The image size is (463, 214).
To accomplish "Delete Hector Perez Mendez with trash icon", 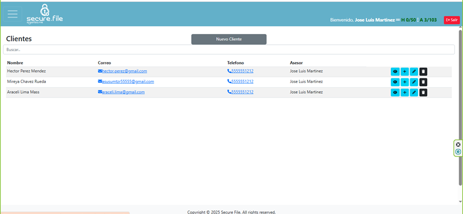I will coord(423,71).
